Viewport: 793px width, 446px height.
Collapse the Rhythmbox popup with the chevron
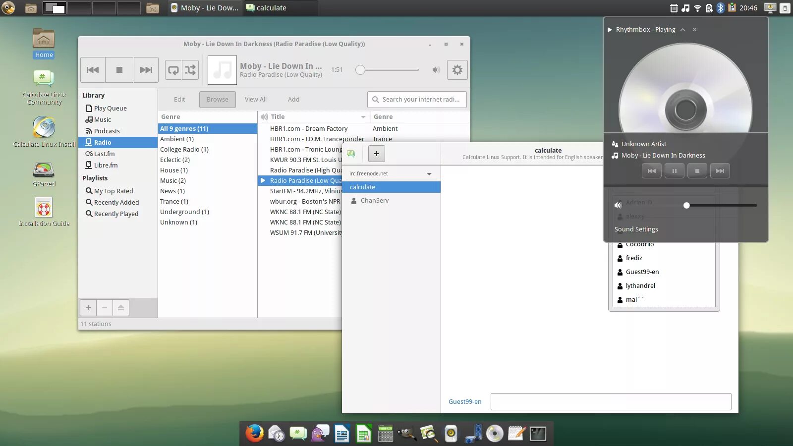[x=683, y=30]
